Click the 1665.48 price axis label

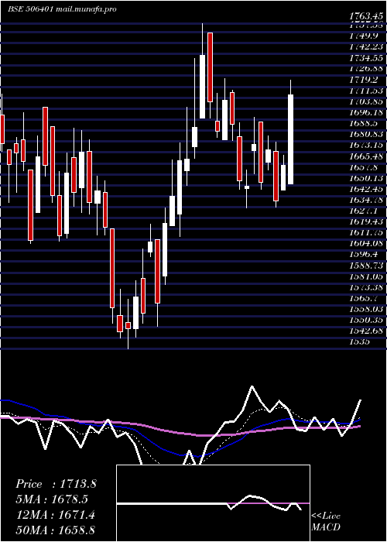(366, 156)
